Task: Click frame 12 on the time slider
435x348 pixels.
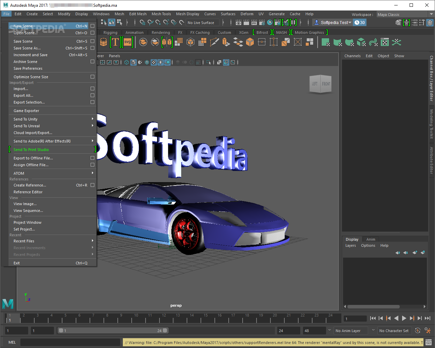Action: coord(164,318)
